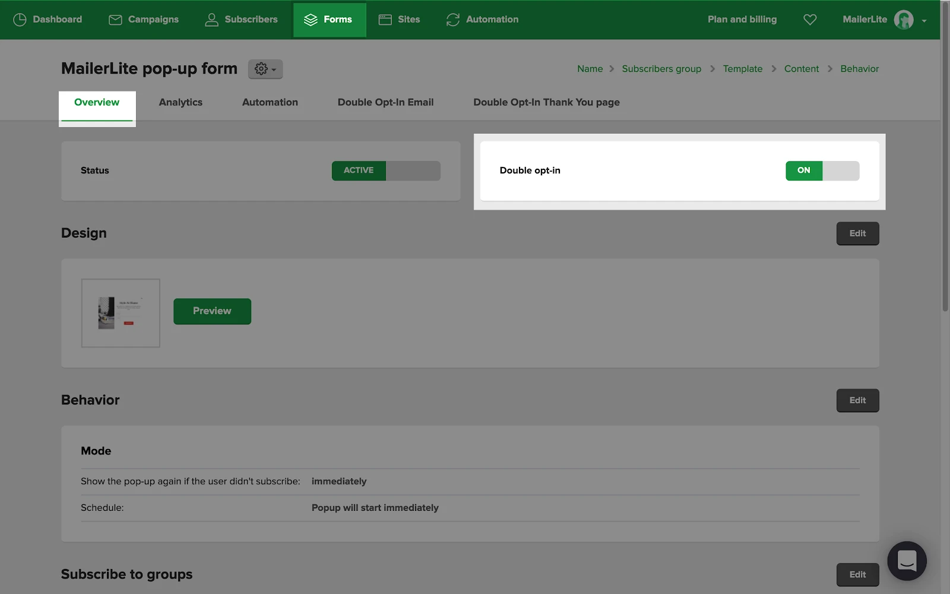This screenshot has width=950, height=594.
Task: Click the pop-up design thumbnail
Action: click(121, 313)
